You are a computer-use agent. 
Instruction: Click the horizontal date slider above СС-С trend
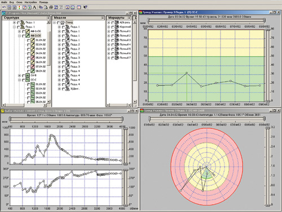pyautogui.click(x=206, y=20)
